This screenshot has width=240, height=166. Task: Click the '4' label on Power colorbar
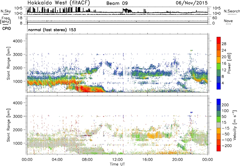(223, 83)
